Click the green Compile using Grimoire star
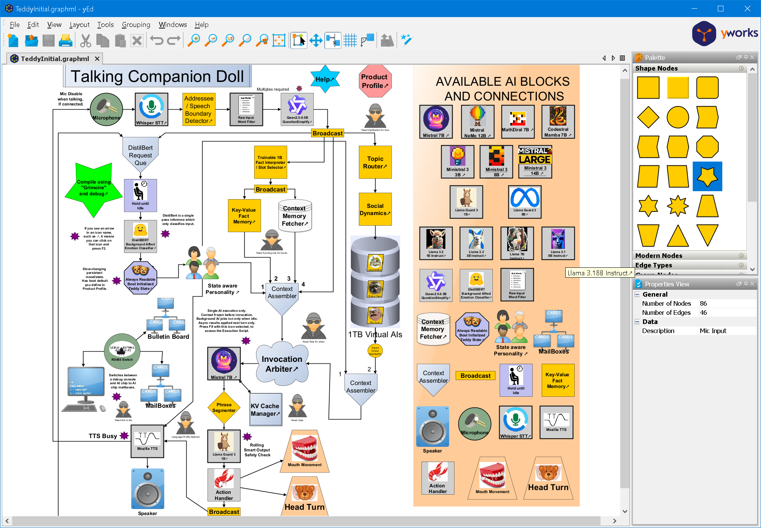Viewport: 761px width, 528px height. (94, 190)
